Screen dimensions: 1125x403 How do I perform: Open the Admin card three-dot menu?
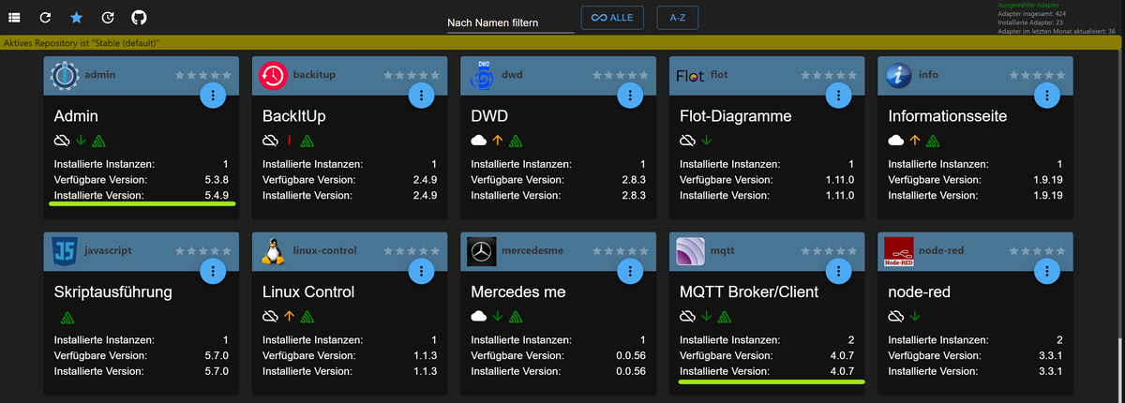coord(214,95)
